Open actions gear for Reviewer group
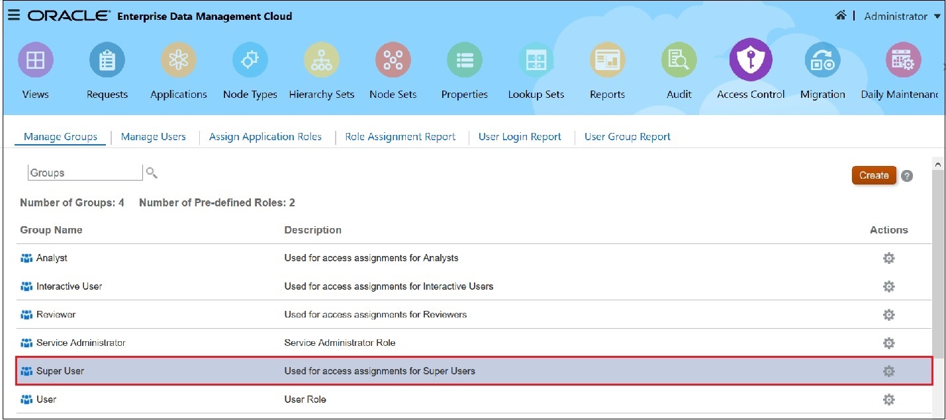Screen dimensions: 946x420 point(889,315)
